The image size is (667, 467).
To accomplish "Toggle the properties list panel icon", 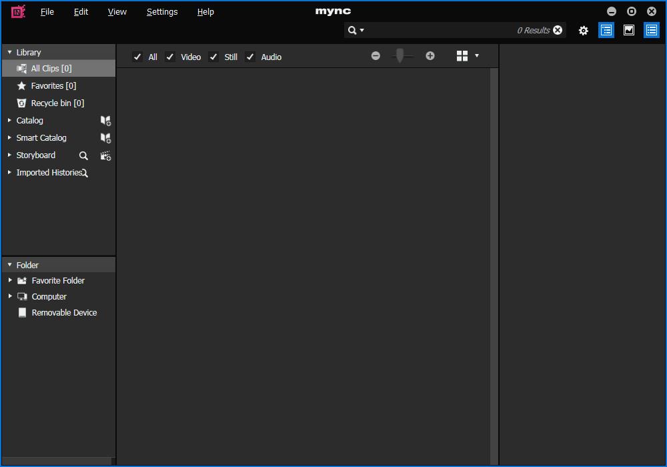I will 651,30.
